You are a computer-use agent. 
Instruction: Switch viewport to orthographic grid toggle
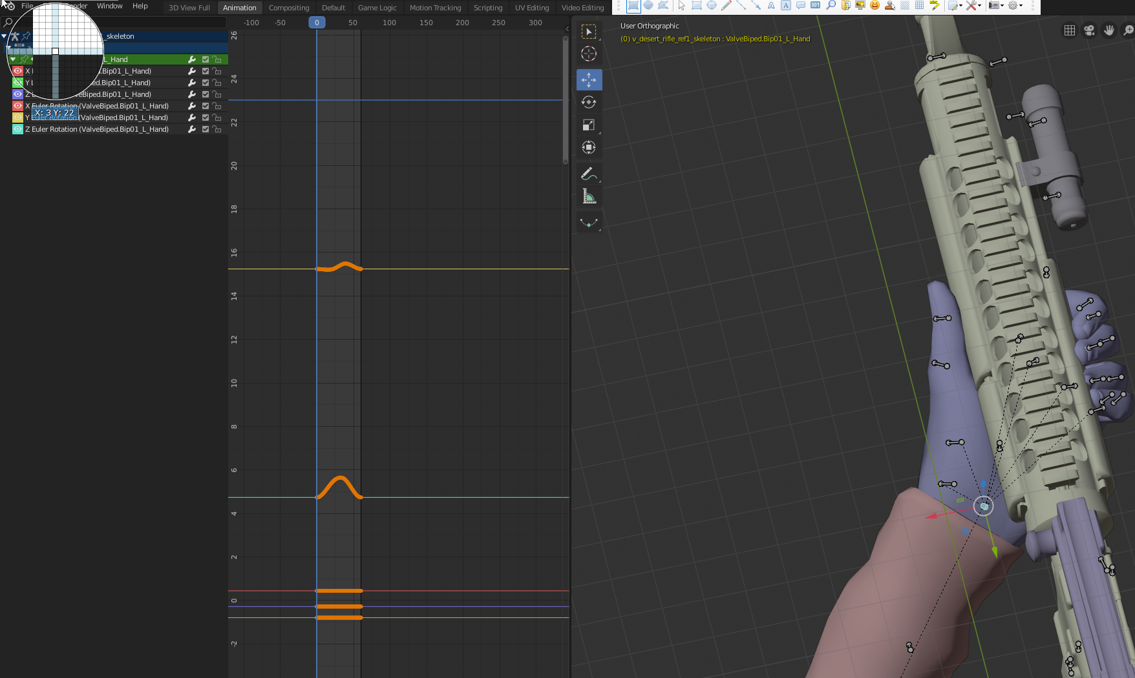(x=1070, y=30)
